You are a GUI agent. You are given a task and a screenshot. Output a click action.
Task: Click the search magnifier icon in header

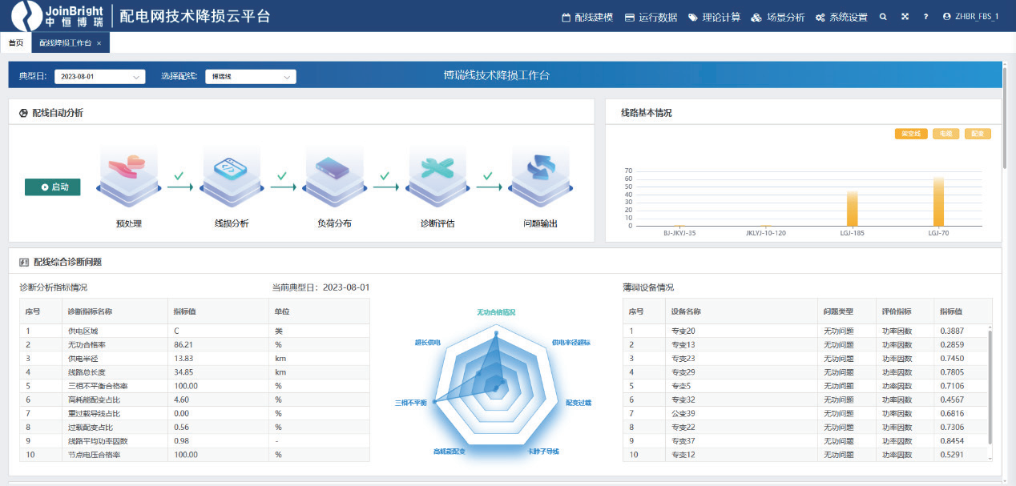point(883,17)
